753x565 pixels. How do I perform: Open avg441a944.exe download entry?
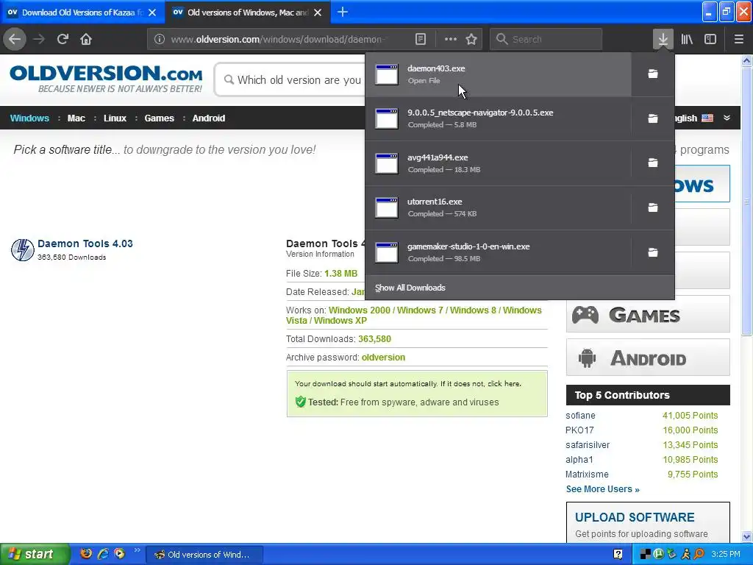[498, 163]
